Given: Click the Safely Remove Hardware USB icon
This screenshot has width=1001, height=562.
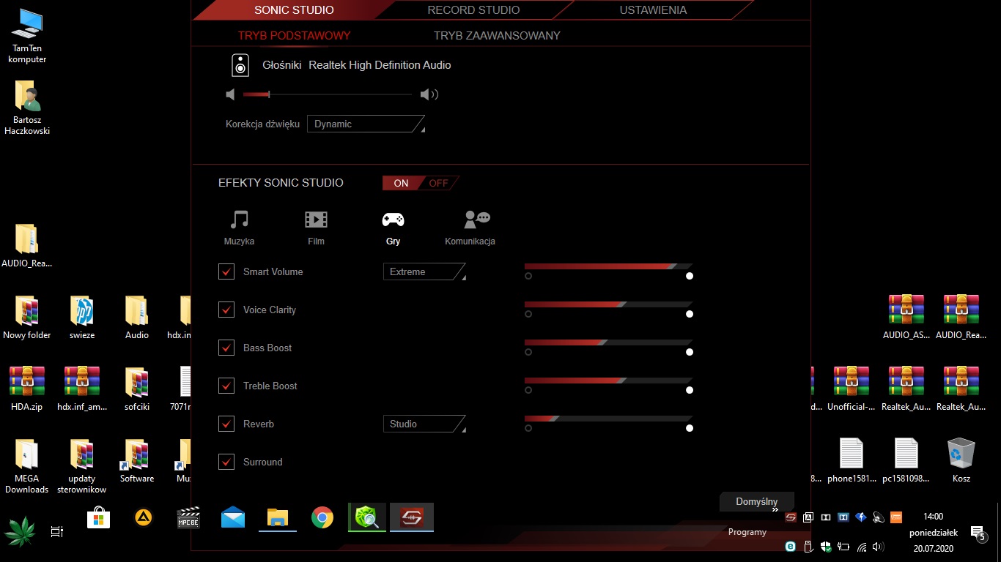Looking at the screenshot, I should (808, 546).
